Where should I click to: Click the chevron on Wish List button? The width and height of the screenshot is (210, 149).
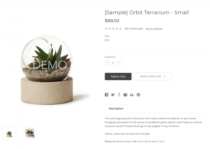164,76
